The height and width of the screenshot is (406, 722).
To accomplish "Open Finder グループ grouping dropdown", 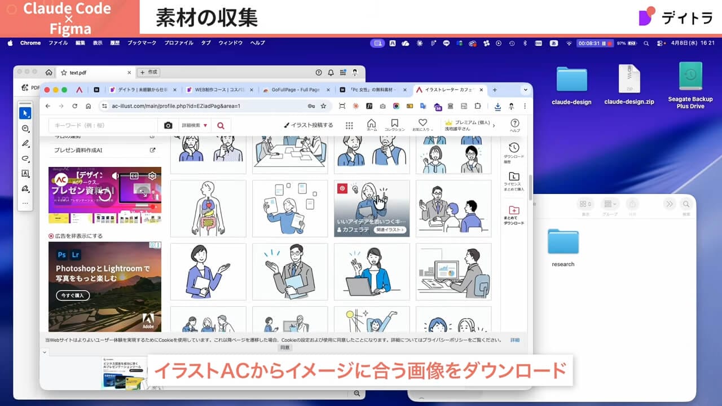I will pos(609,204).
